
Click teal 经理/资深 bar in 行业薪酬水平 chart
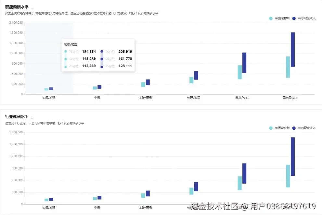point(191,191)
